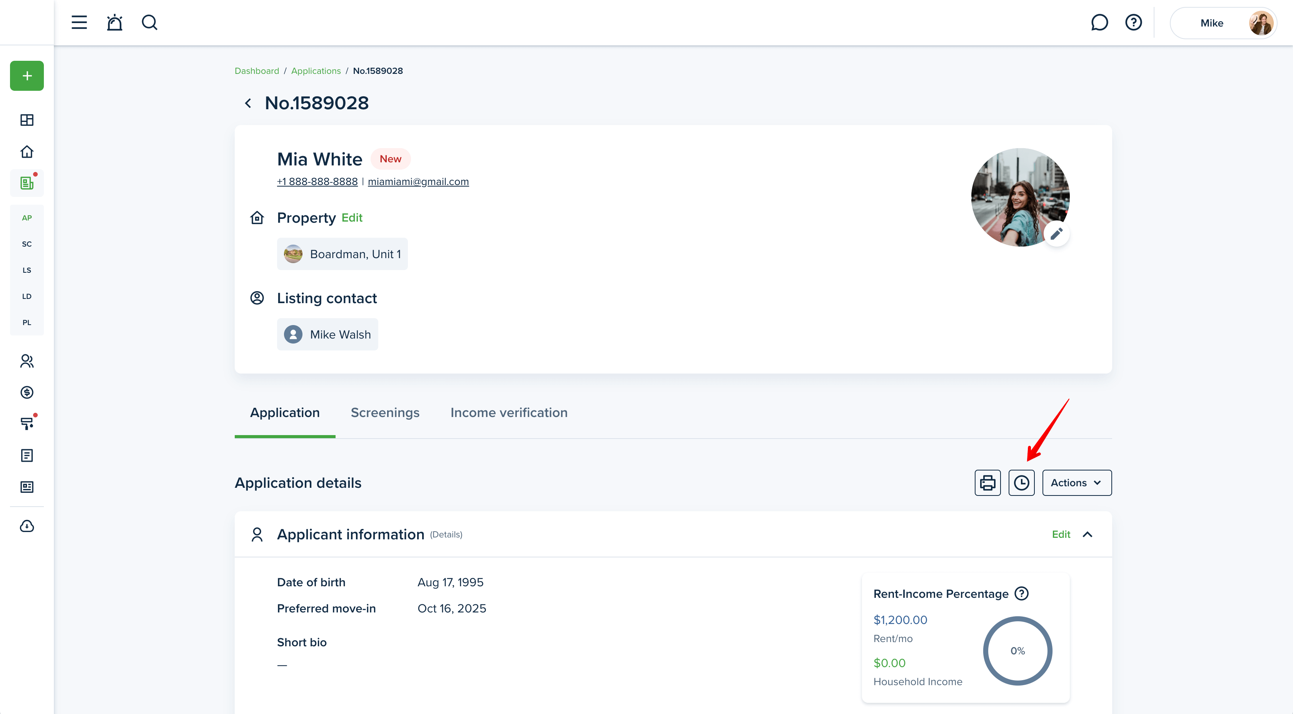Switch to the Income verification tab
The height and width of the screenshot is (714, 1293).
(x=508, y=412)
